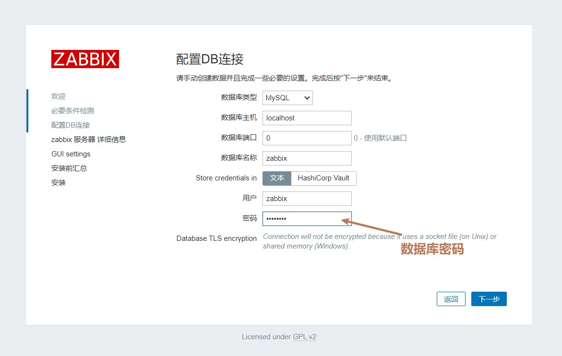Screen dimensions: 562x356
Task: Select 文本 for Store credentials in
Action: point(277,178)
